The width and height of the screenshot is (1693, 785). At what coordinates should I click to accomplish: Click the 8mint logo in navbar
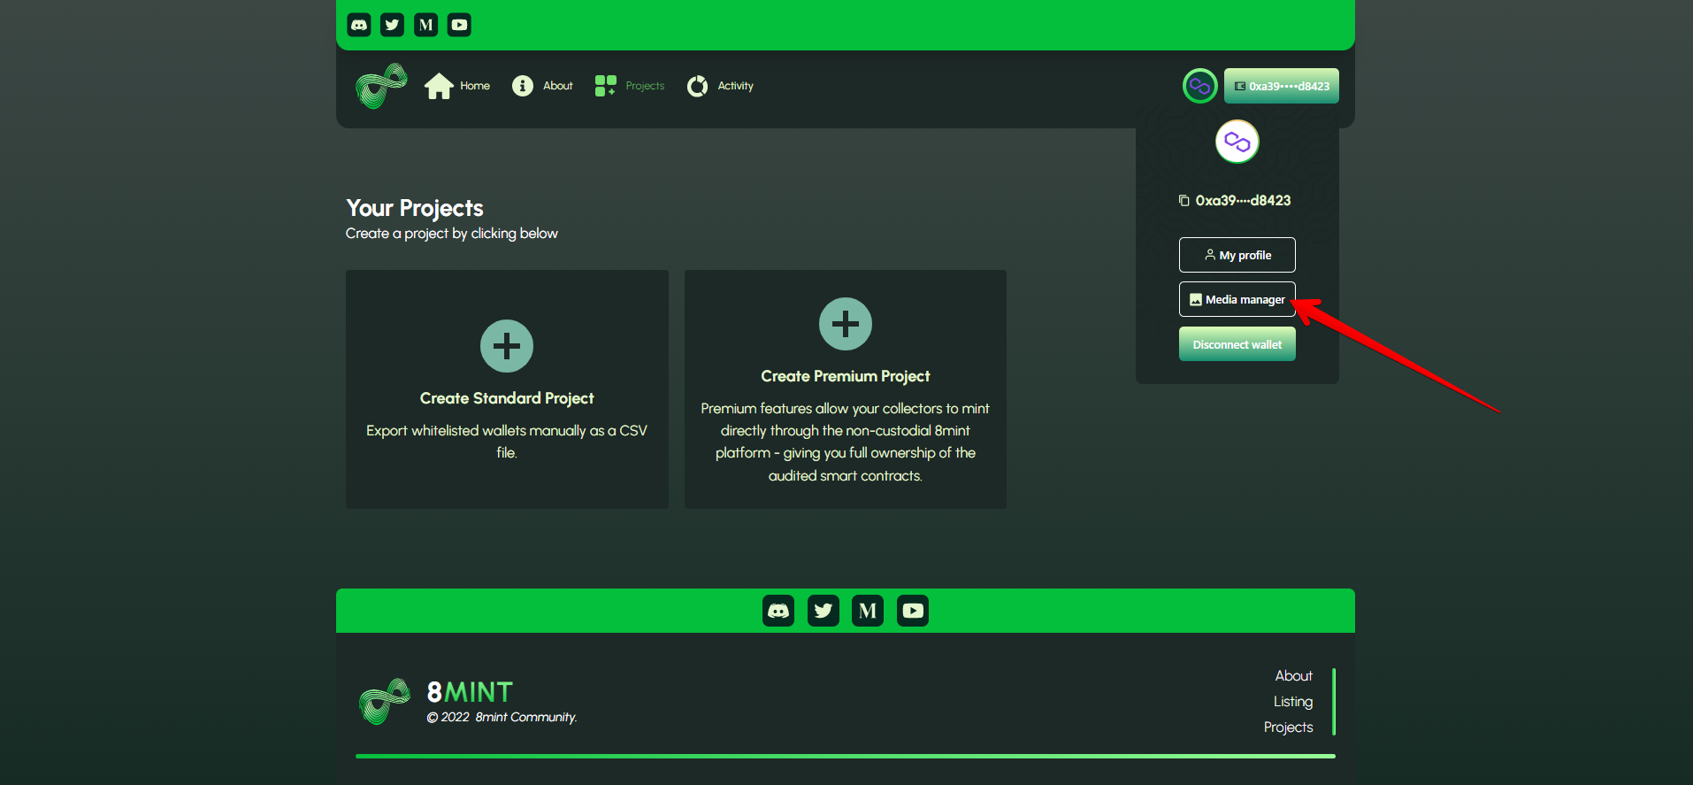(381, 86)
